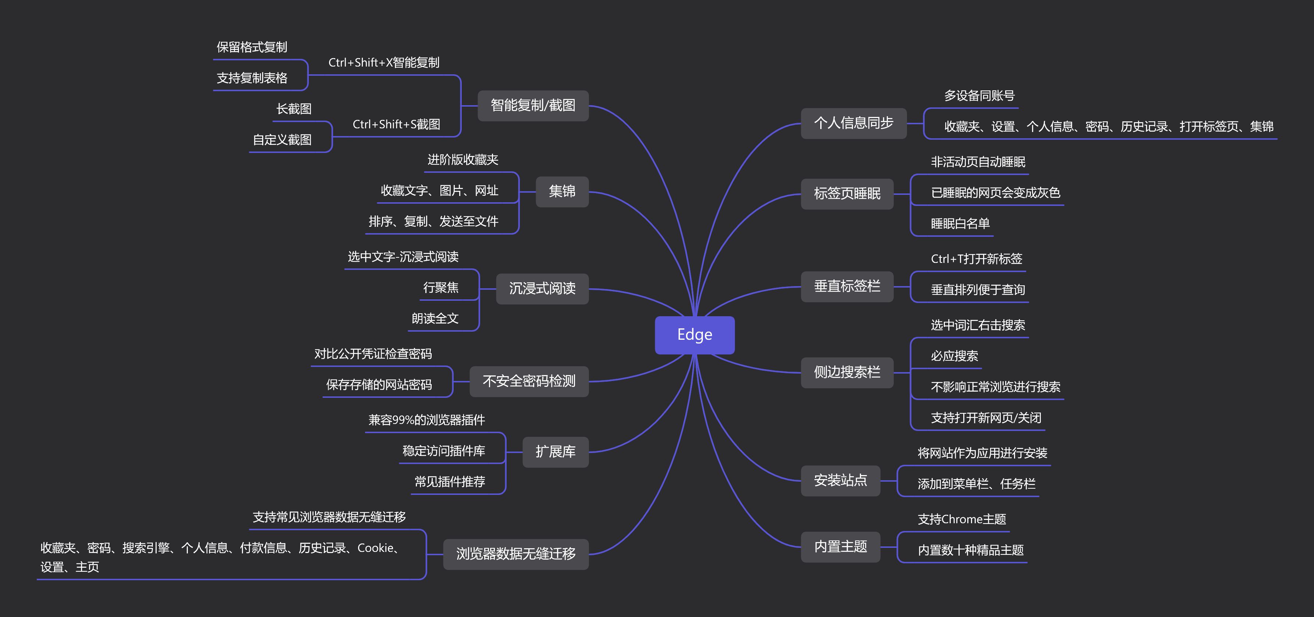Image resolution: width=1314 pixels, height=617 pixels.
Task: Select the 不安全密码检测 node
Action: click(528, 381)
